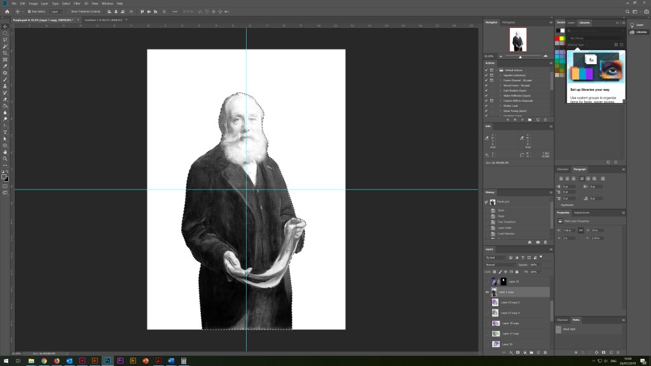Click the red swatch in Swatches panel
Screen dimensions: 651x366
pyautogui.click(x=558, y=38)
